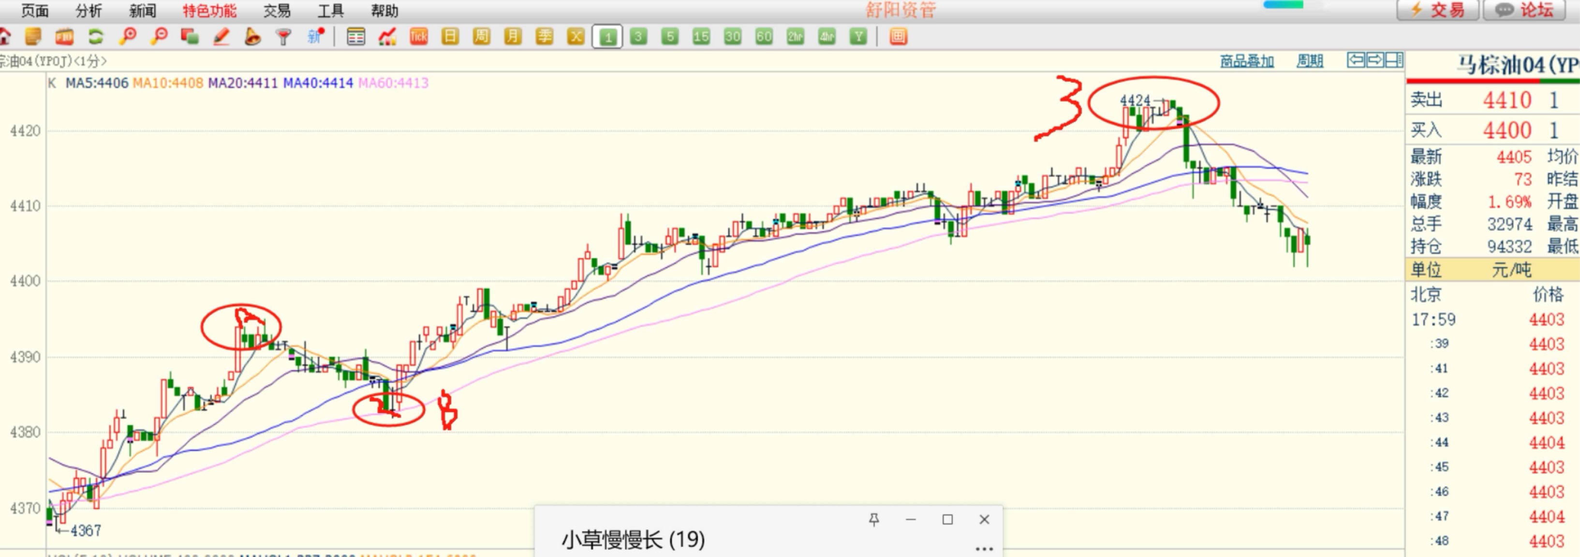Open the alert bell icon
The width and height of the screenshot is (1580, 557).
[x=252, y=37]
